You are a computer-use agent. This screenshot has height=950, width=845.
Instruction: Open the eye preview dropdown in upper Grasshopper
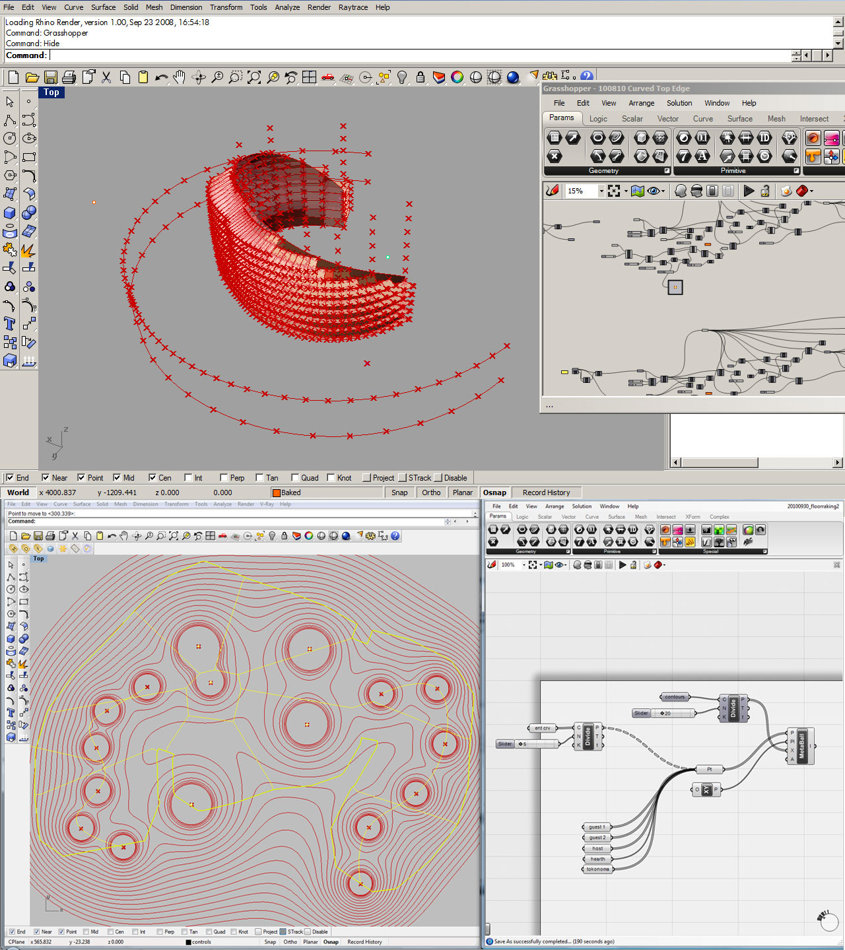(x=664, y=191)
